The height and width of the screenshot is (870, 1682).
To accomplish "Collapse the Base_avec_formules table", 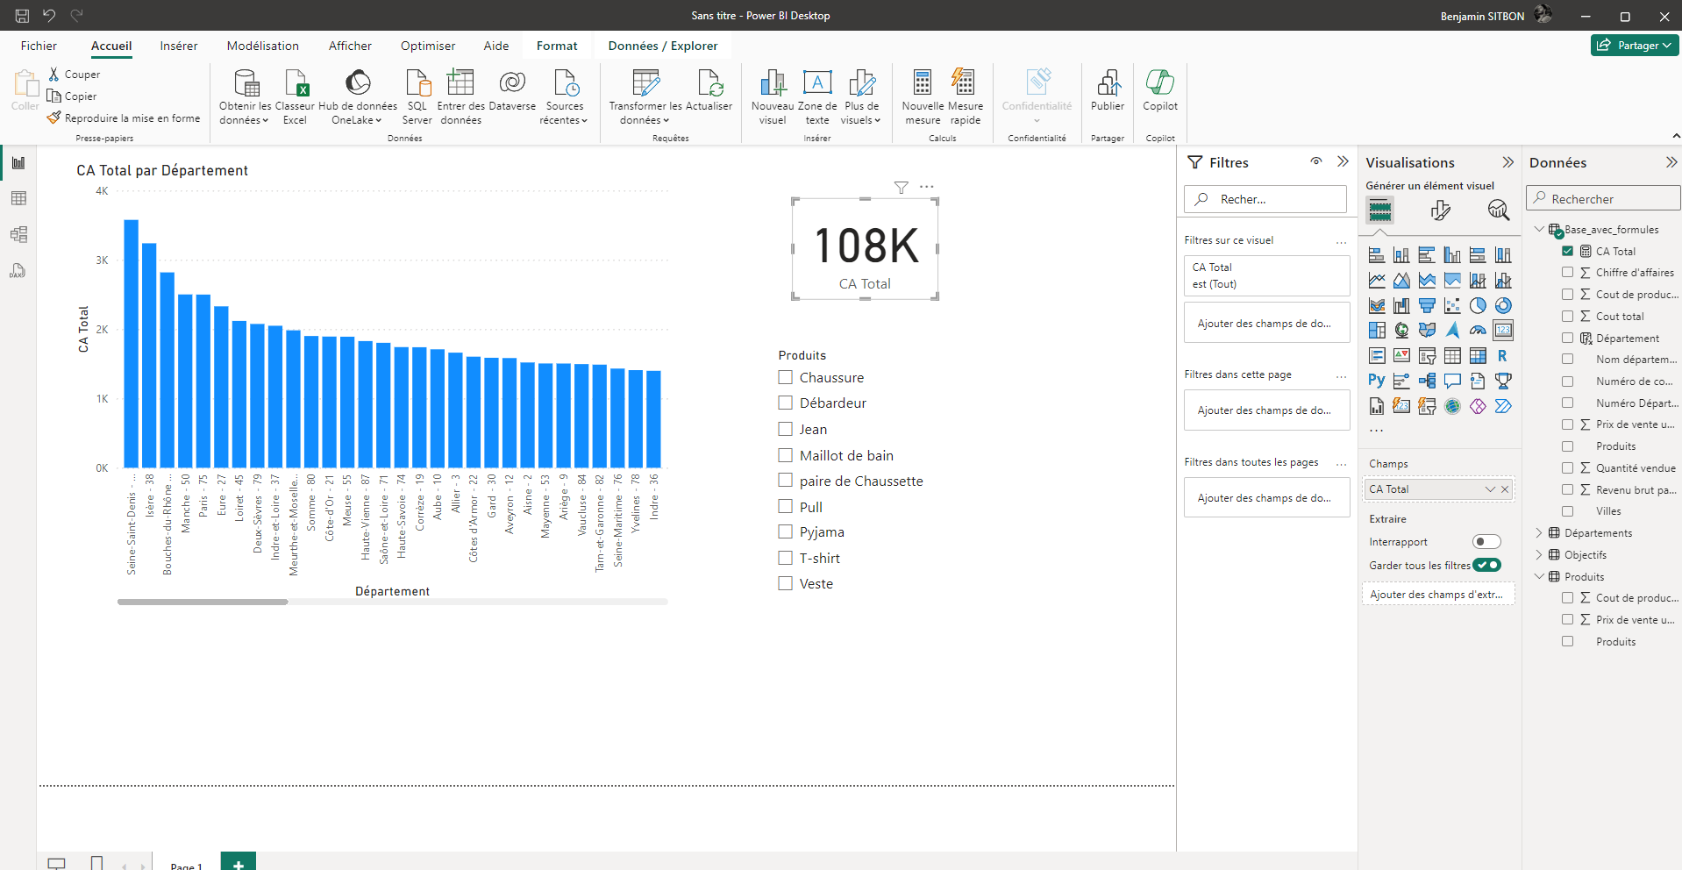I will tap(1539, 230).
